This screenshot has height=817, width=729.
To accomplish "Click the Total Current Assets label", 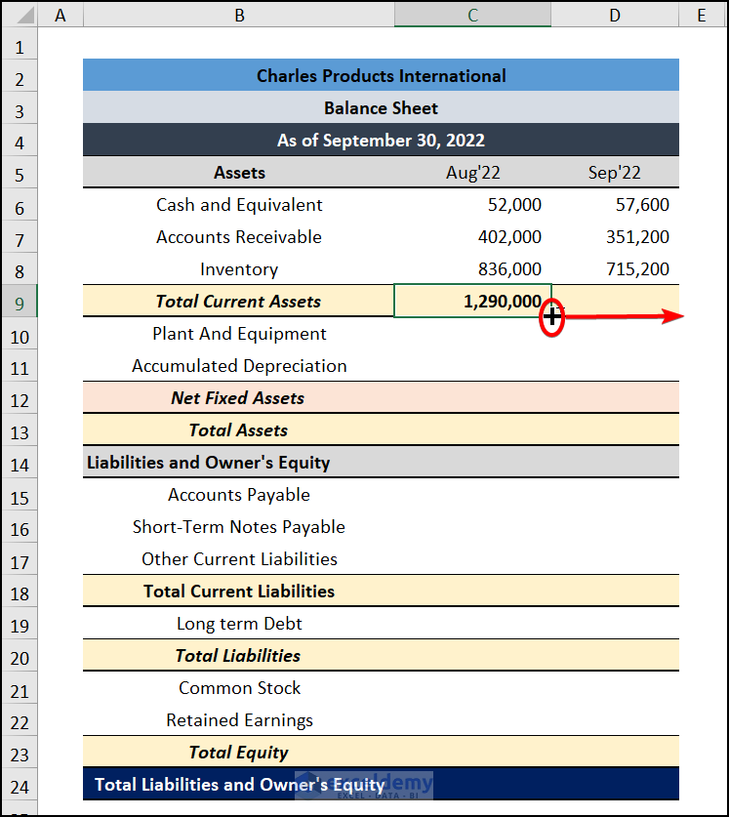I will click(x=239, y=302).
